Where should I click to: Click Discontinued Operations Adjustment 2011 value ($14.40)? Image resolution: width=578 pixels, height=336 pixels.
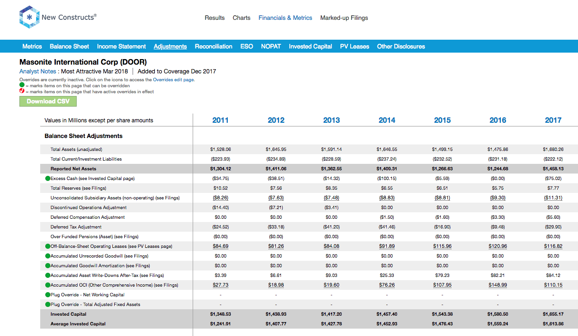point(220,208)
